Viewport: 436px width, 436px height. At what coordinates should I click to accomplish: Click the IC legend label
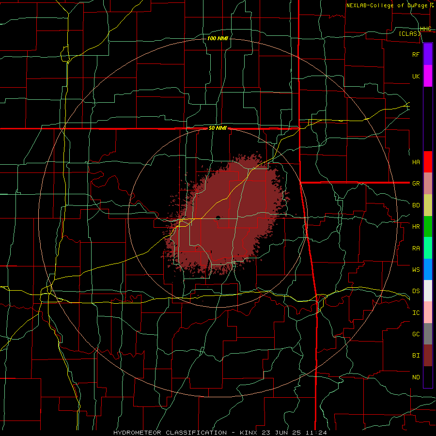point(416,312)
